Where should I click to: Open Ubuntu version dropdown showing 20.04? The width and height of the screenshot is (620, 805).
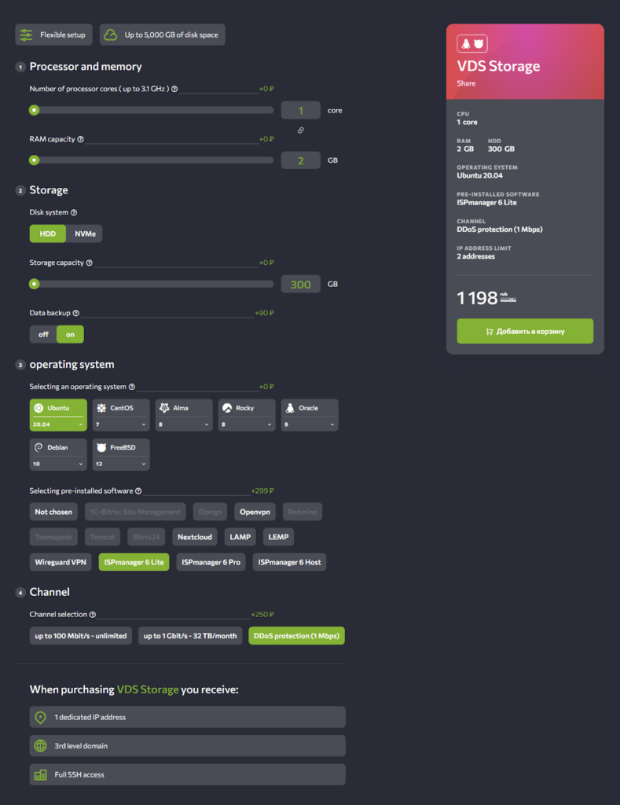[58, 425]
